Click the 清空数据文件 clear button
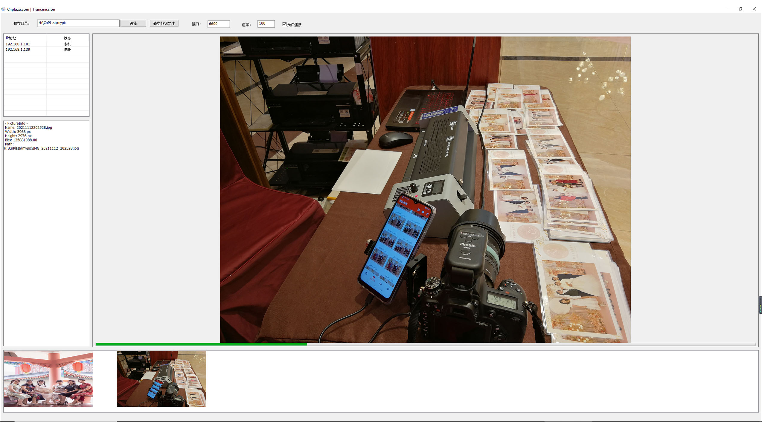This screenshot has height=428, width=762. 164,24
